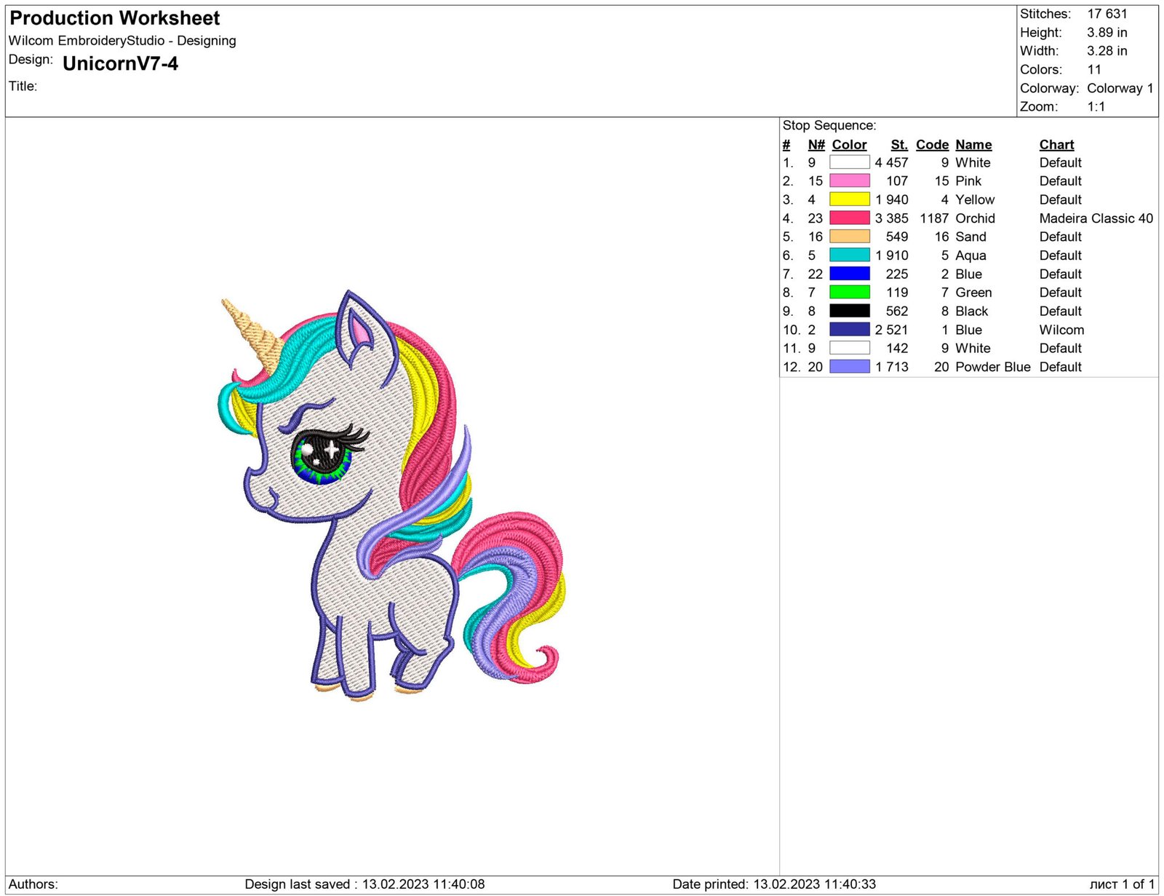Click the Madeira Classic 40 chart entry
Viewport: 1164px width, 896px height.
click(x=1096, y=218)
